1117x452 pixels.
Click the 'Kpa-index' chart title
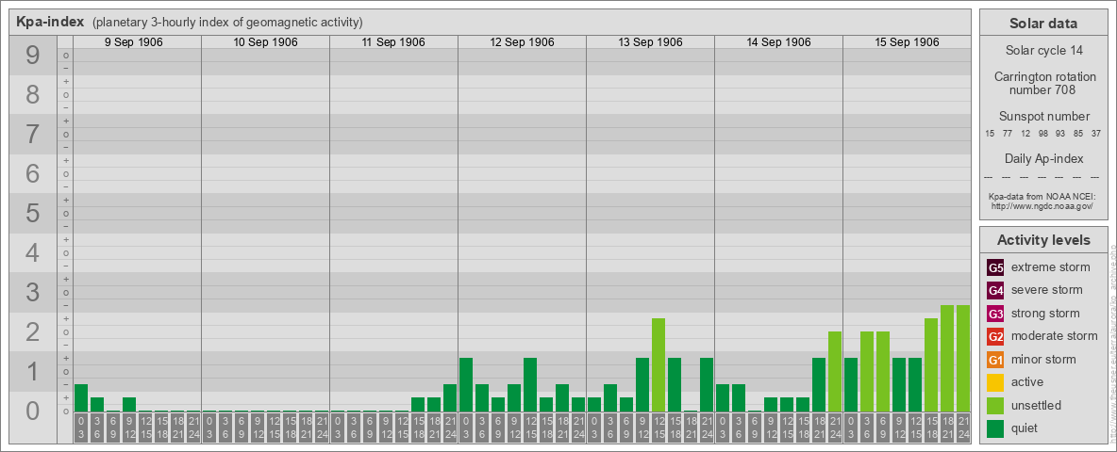[51, 22]
